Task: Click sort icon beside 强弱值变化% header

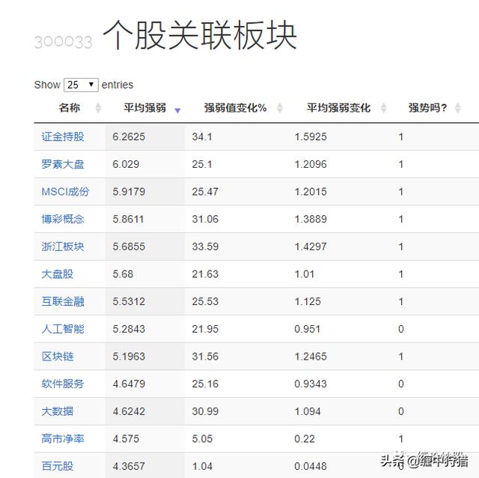Action: click(280, 109)
